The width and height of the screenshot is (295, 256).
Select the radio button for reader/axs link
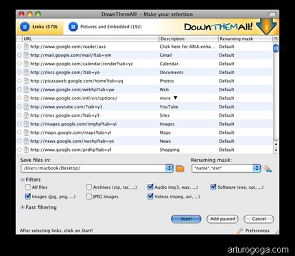point(19,47)
